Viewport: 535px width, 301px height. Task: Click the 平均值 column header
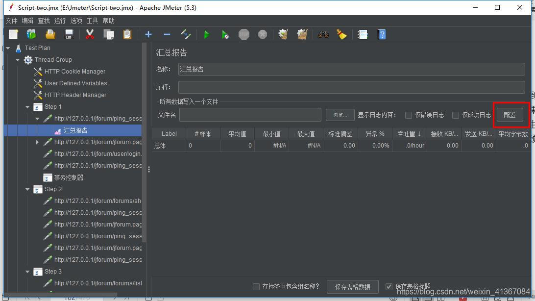tap(238, 134)
